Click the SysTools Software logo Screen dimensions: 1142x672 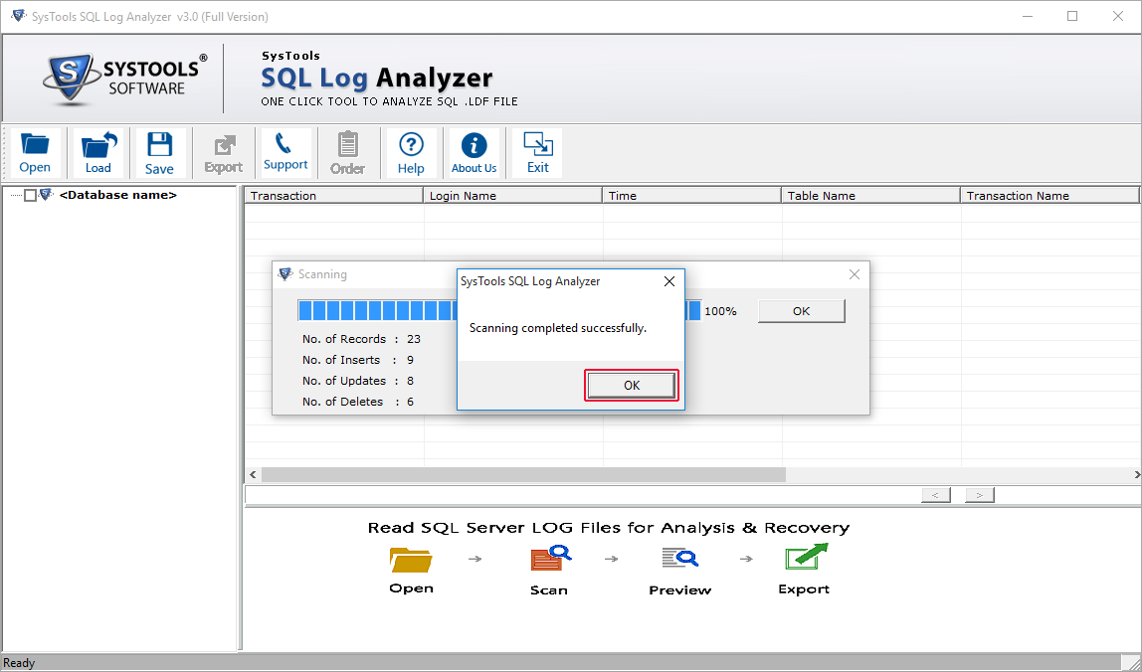point(124,78)
